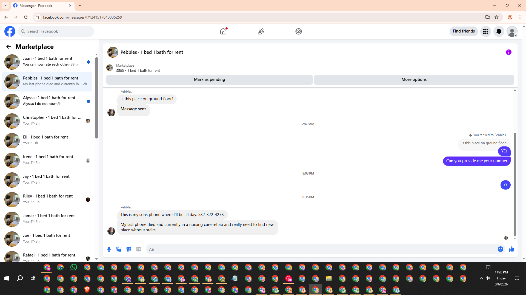Click the message input field

[x=321, y=249]
